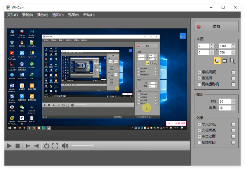Select region crop capture mode icon

(x=232, y=61)
